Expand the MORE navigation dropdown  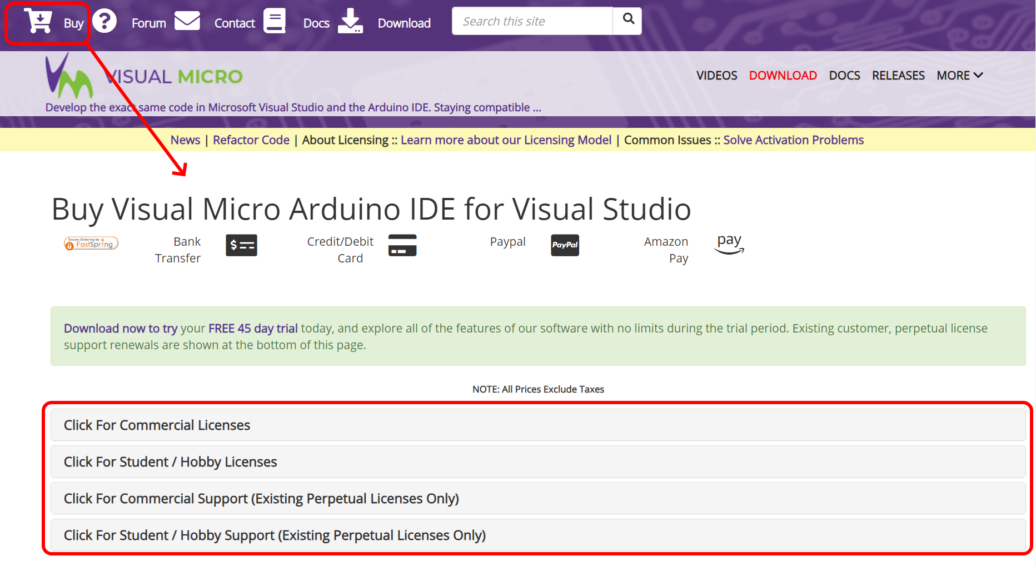[x=960, y=76]
